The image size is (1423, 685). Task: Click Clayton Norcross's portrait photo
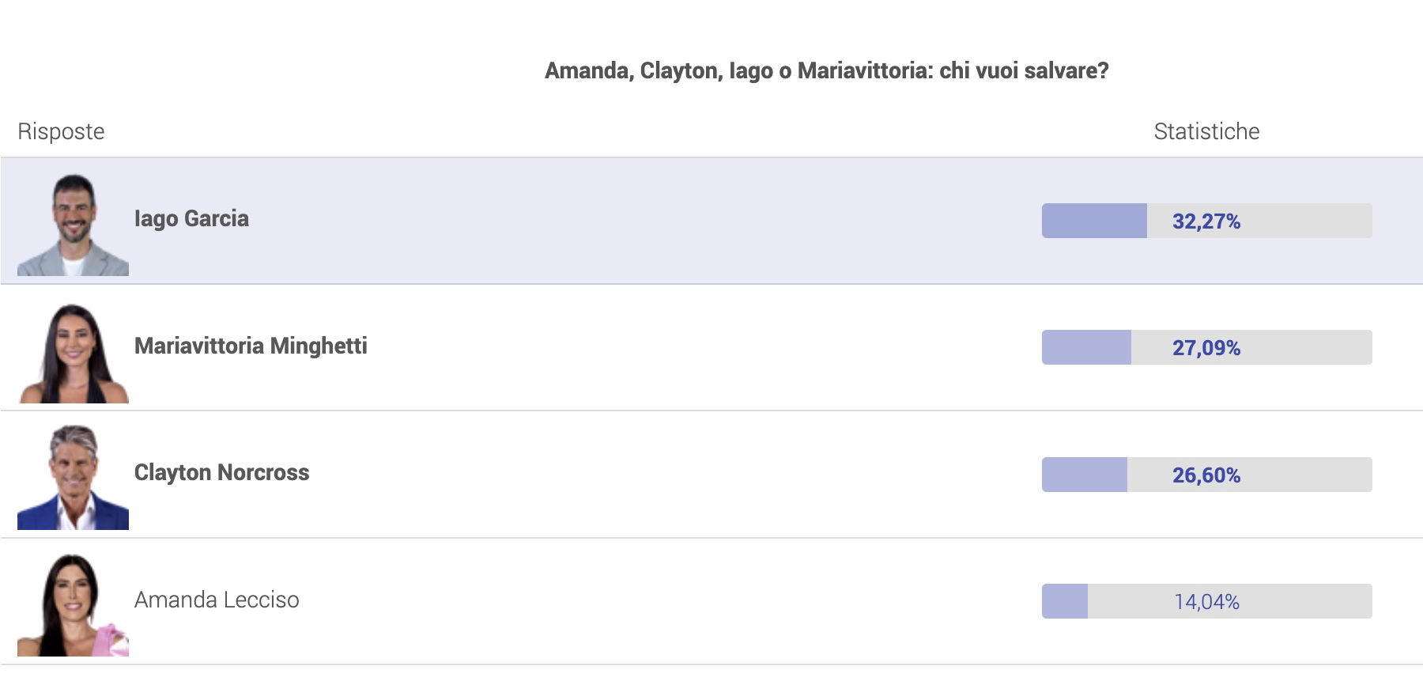click(73, 478)
